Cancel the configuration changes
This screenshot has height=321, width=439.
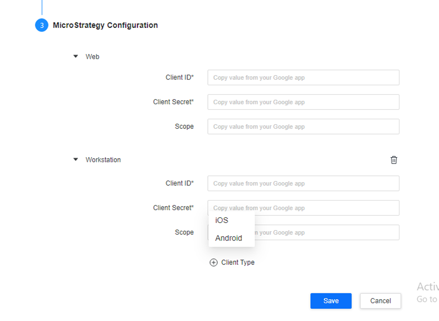380,301
